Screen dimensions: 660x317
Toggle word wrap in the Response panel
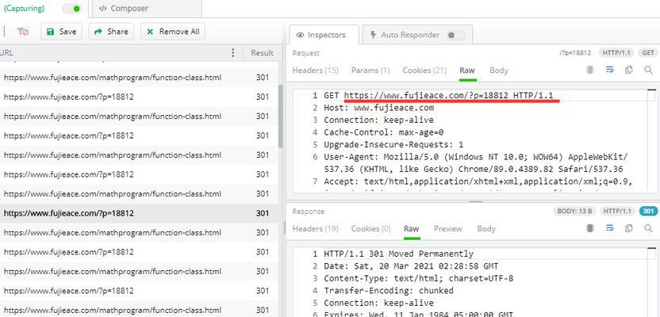[609, 229]
